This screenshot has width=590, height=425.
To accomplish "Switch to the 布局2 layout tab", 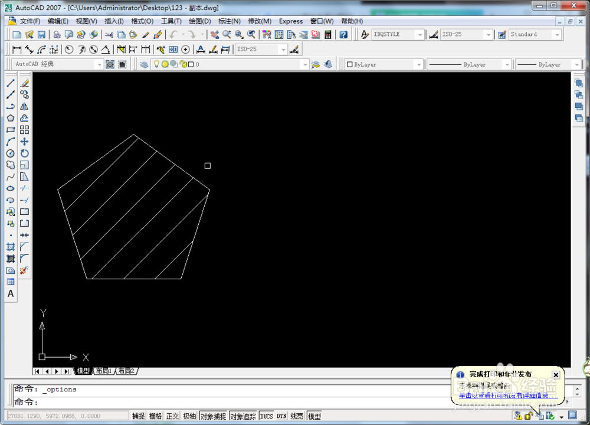I will click(x=126, y=371).
